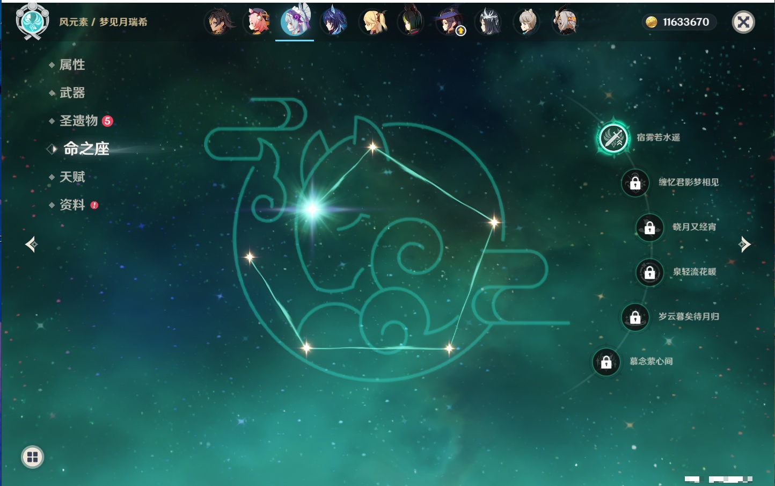Go to the 属性 attributes page

point(72,65)
